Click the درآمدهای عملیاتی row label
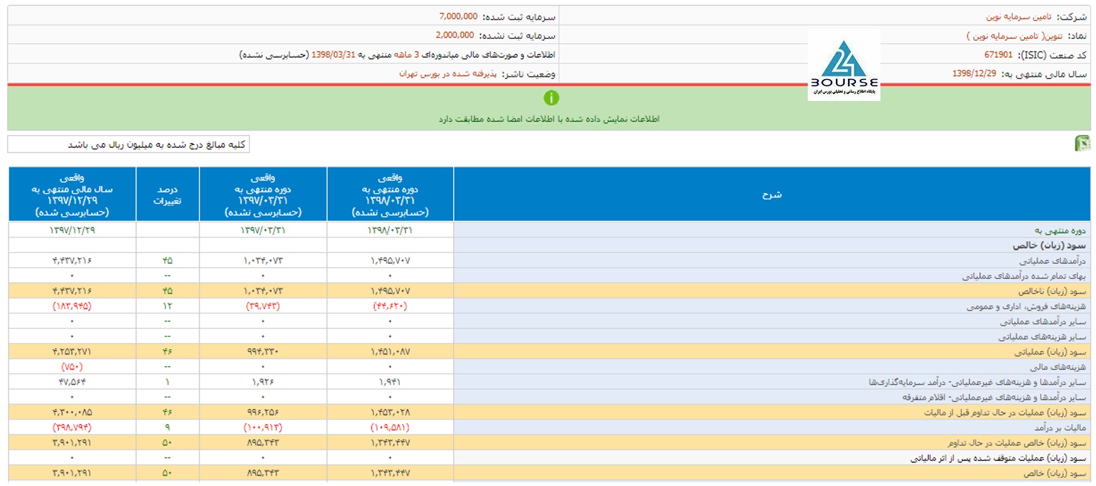The height and width of the screenshot is (486, 1096). [1052, 261]
